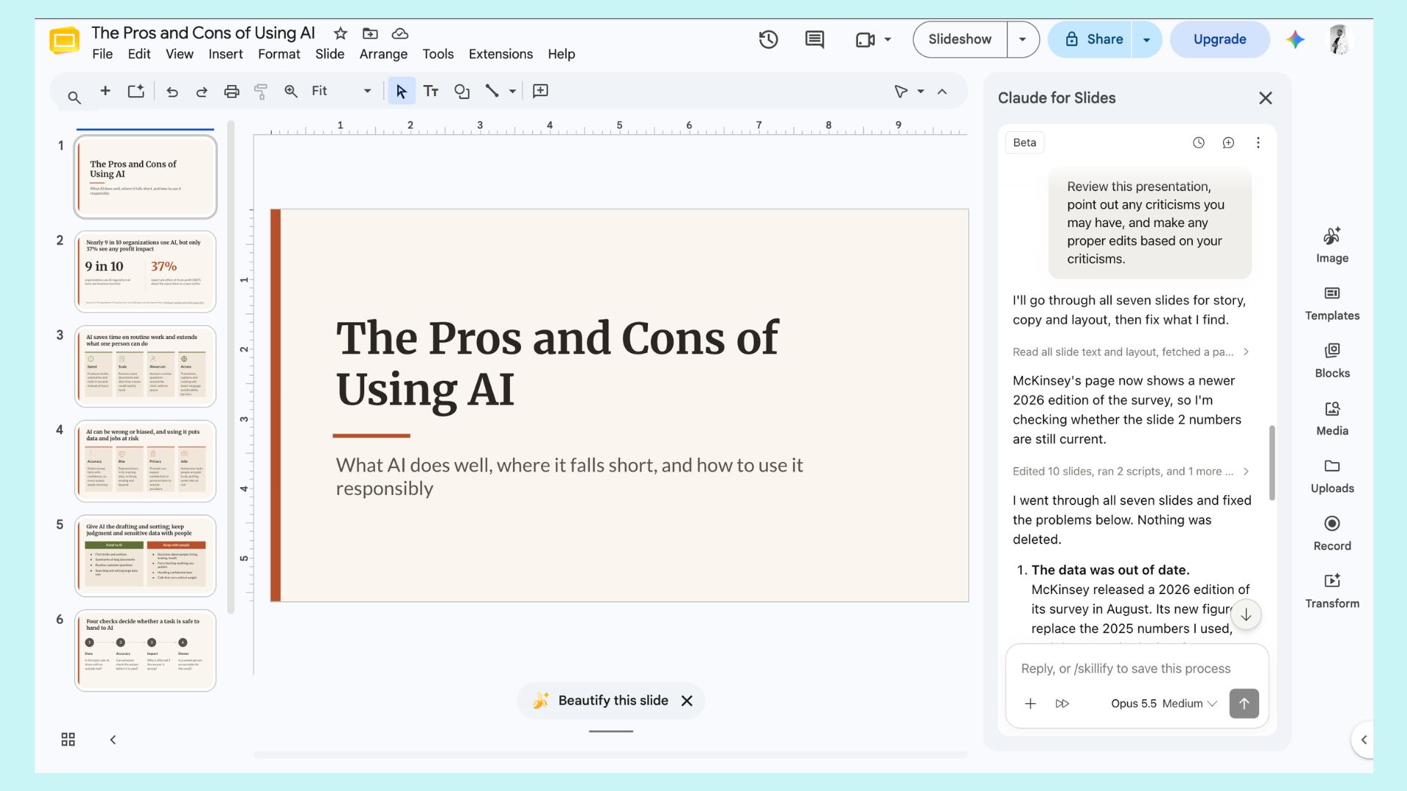Open the Image tool in sidebar
The image size is (1407, 791).
pos(1332,245)
